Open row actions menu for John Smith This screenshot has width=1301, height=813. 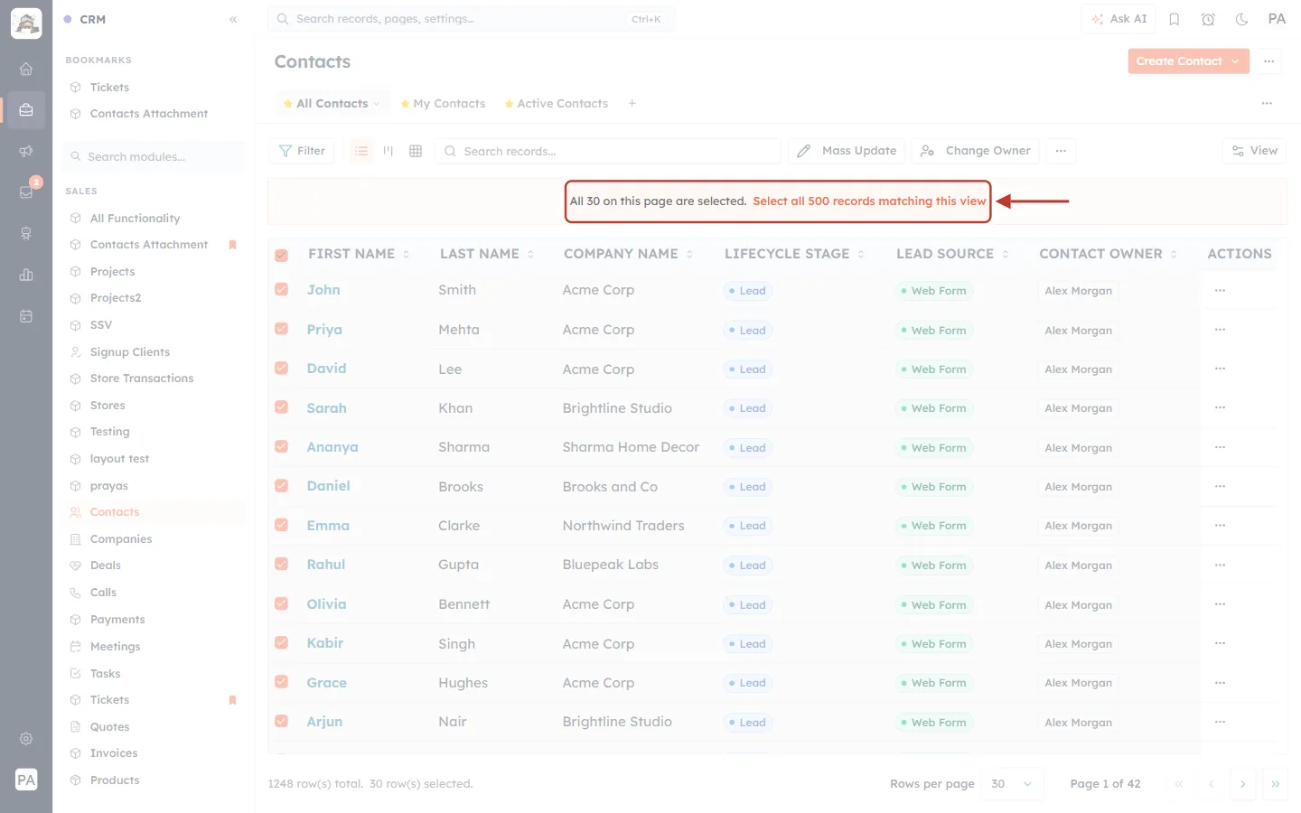tap(1221, 290)
